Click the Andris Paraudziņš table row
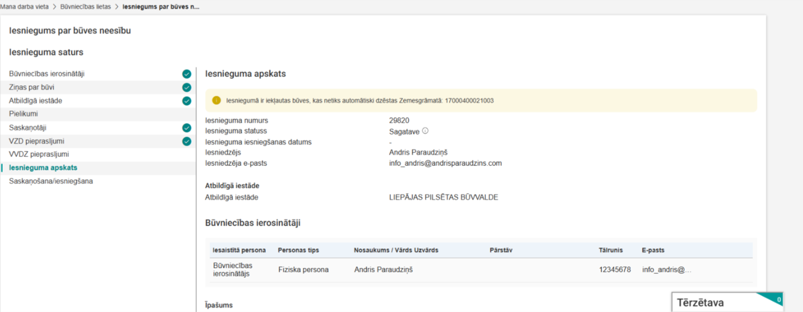The height and width of the screenshot is (312, 803). coord(383,270)
